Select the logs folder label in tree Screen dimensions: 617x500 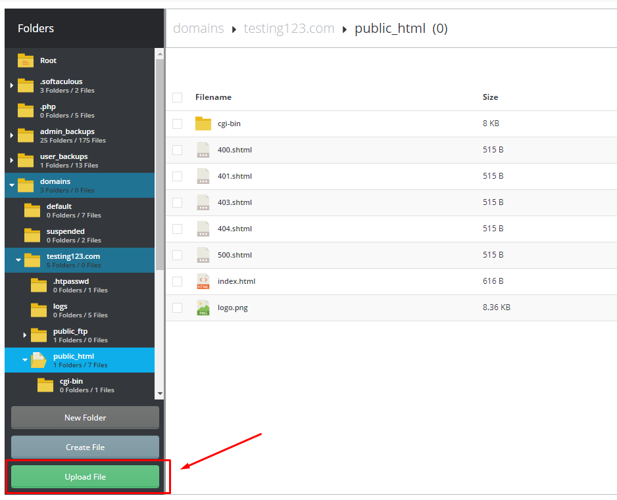pyautogui.click(x=61, y=307)
